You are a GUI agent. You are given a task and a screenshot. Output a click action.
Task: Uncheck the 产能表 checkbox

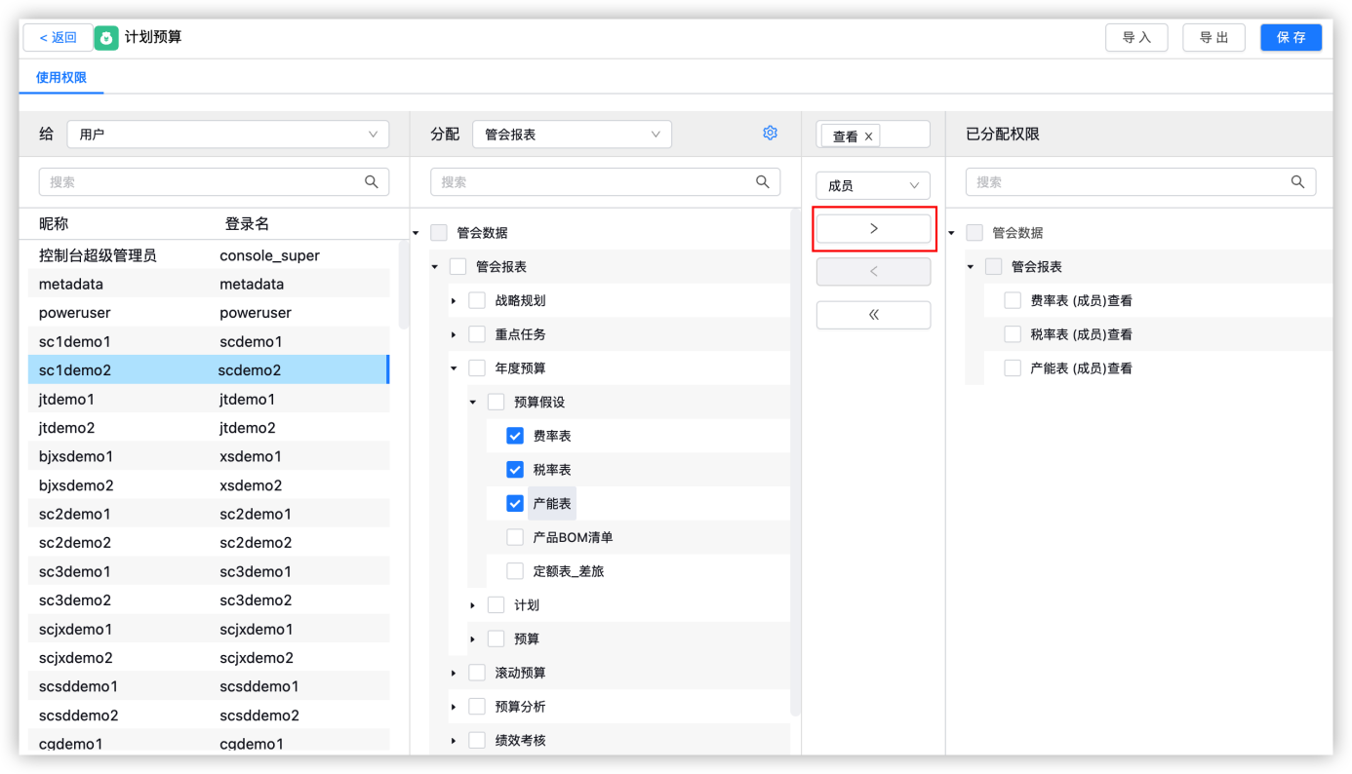515,503
